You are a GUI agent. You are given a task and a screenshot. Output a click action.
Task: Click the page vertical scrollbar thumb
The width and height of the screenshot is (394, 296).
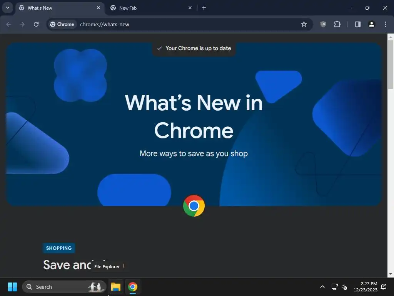[391, 64]
